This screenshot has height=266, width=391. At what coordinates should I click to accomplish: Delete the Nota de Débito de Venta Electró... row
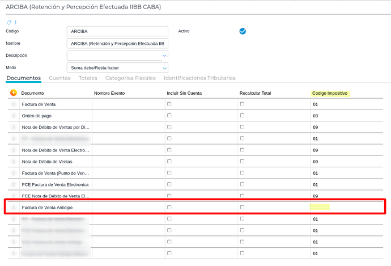(14, 150)
